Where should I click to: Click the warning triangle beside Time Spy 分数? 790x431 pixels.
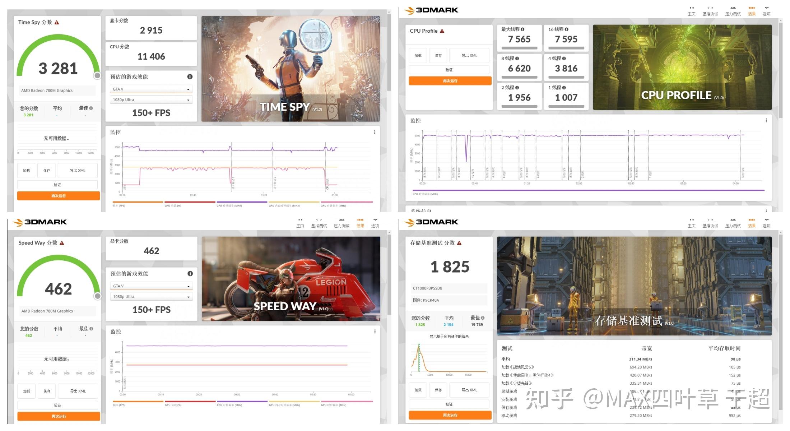point(57,22)
